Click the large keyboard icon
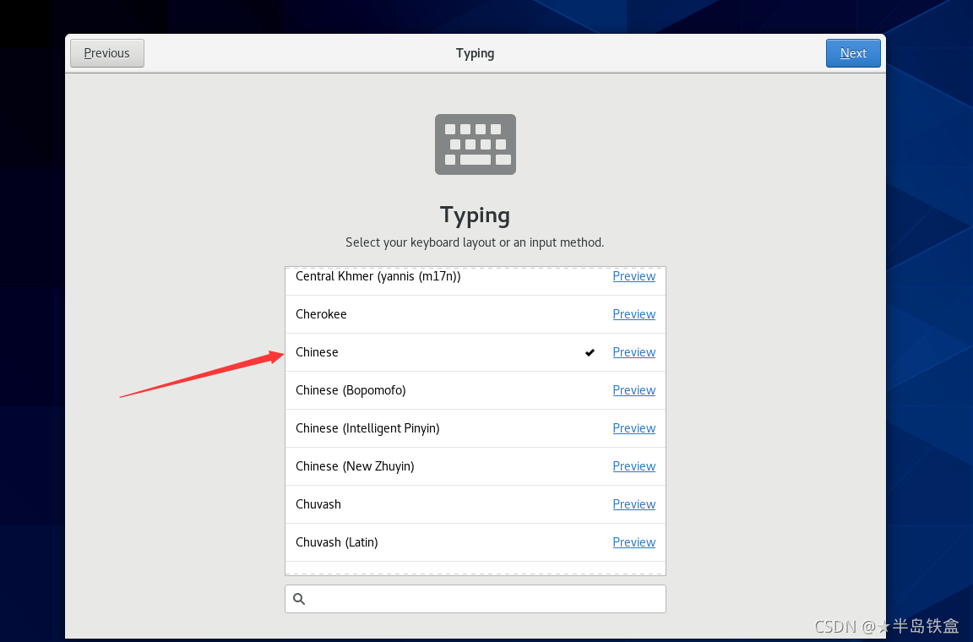The image size is (973, 642). [x=476, y=144]
